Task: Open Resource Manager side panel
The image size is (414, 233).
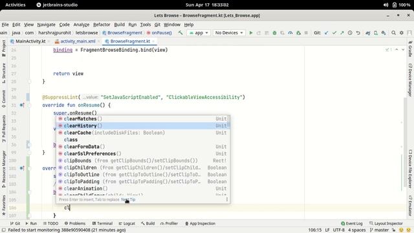Action: (x=4, y=169)
